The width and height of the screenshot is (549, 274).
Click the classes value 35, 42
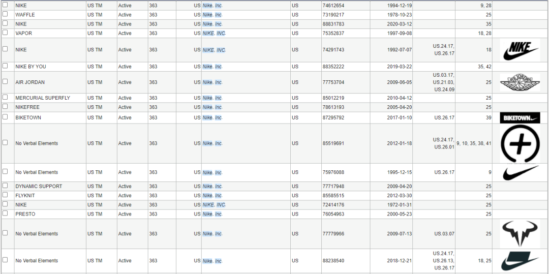click(x=484, y=67)
